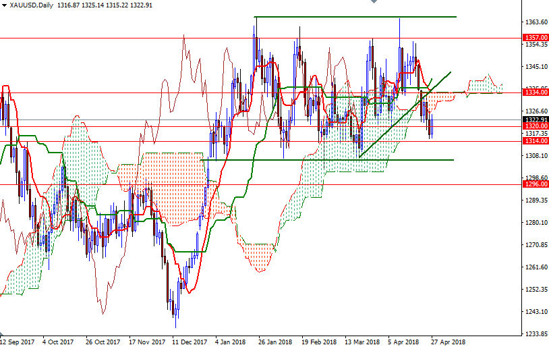Click the 1289.35 price scale value
Viewport: 549px width, 347px height.
click(x=536, y=200)
